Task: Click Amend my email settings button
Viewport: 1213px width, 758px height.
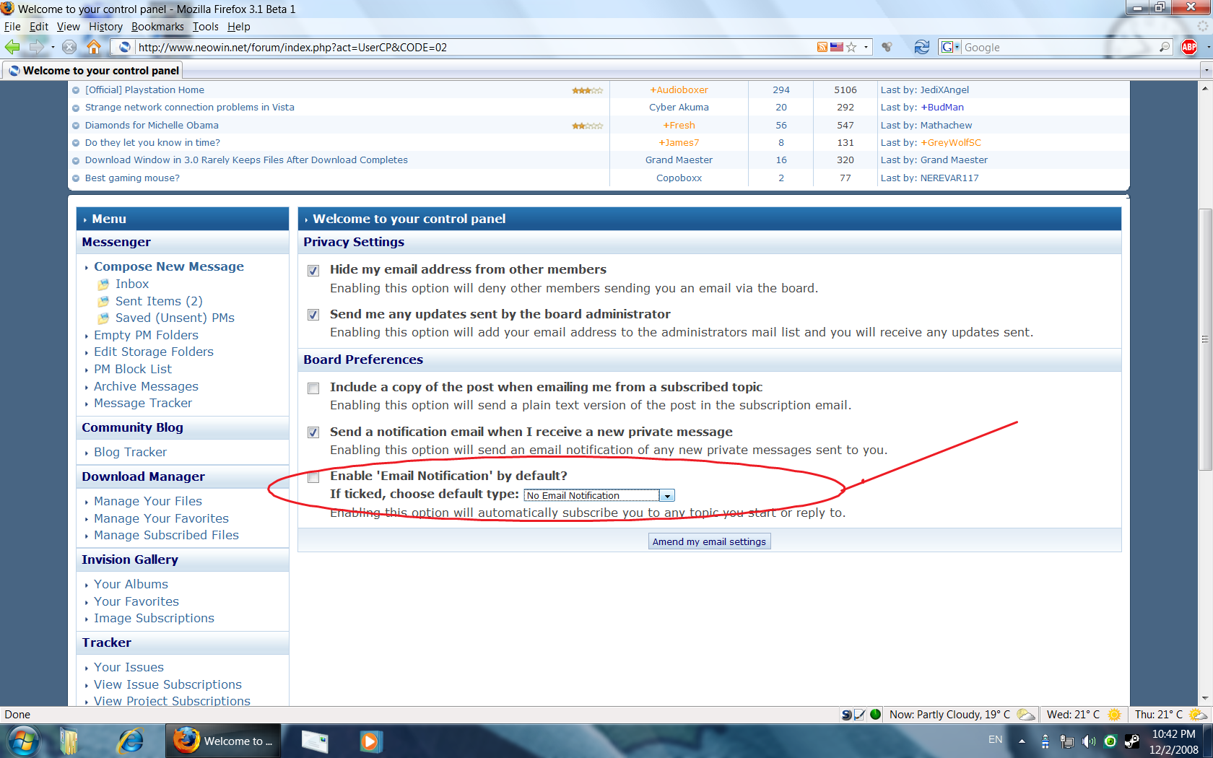Action: click(x=709, y=541)
